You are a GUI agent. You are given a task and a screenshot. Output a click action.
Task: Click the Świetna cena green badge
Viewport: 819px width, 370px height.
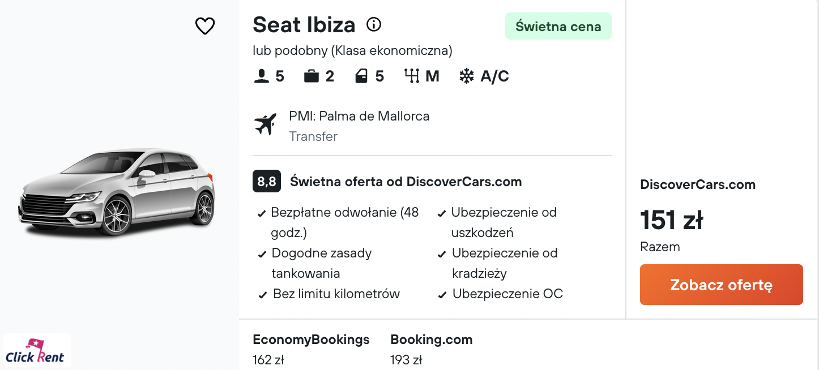click(x=558, y=26)
